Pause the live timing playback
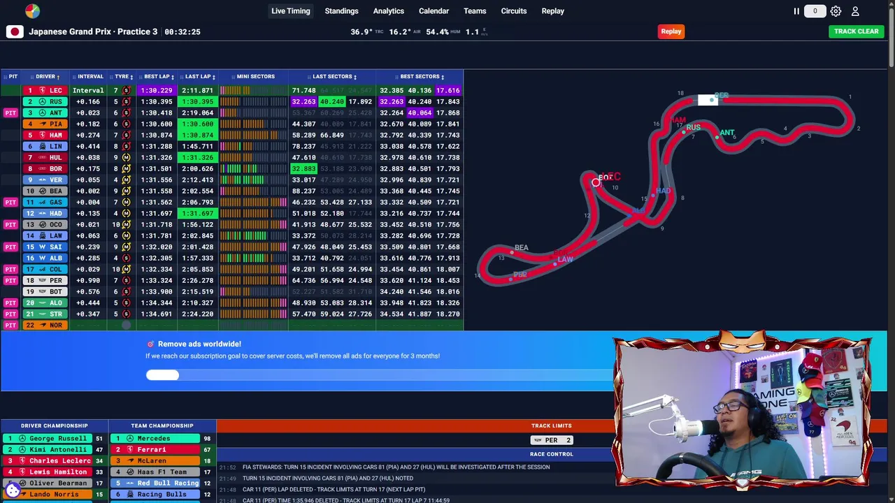The height and width of the screenshot is (503, 895). 796,11
